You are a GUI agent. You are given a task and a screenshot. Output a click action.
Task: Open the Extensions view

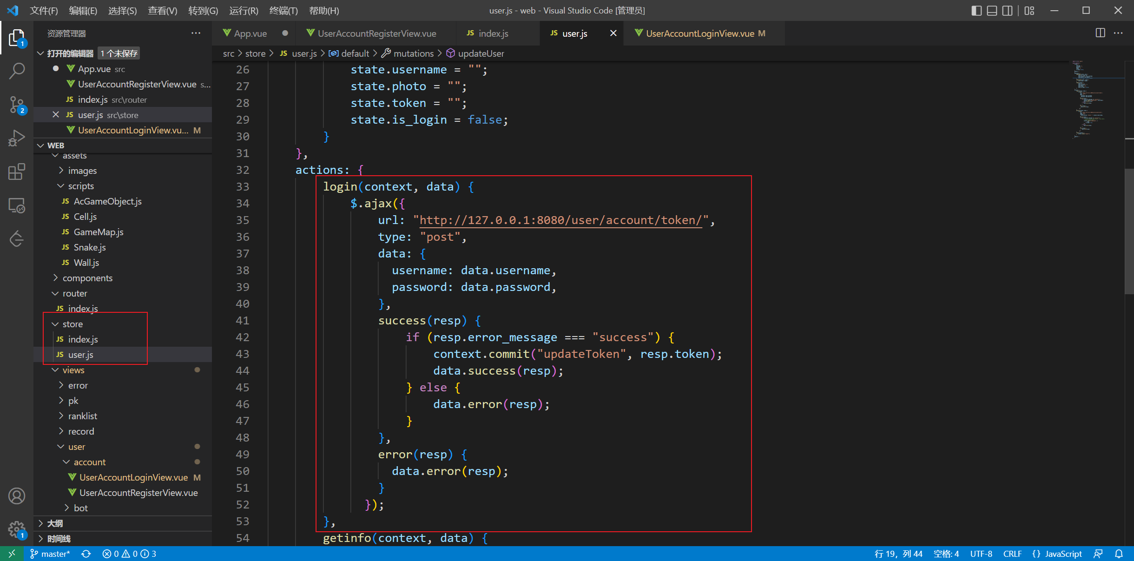tap(17, 172)
